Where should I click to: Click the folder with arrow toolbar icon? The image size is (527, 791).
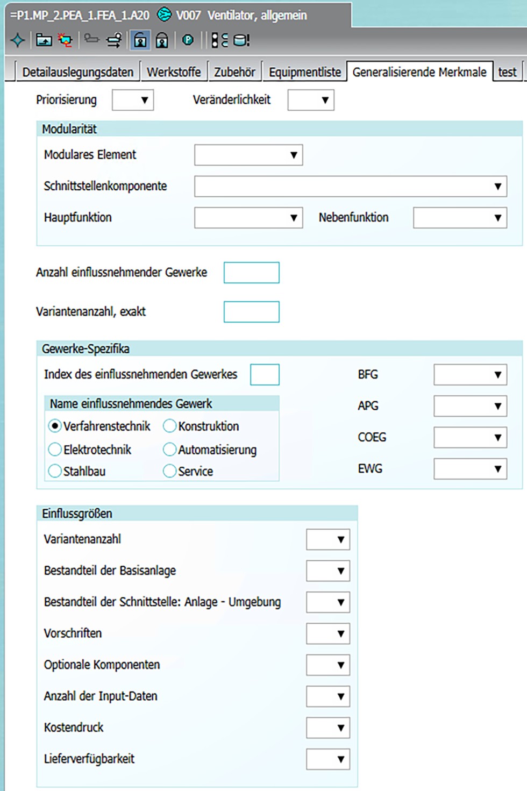point(44,40)
